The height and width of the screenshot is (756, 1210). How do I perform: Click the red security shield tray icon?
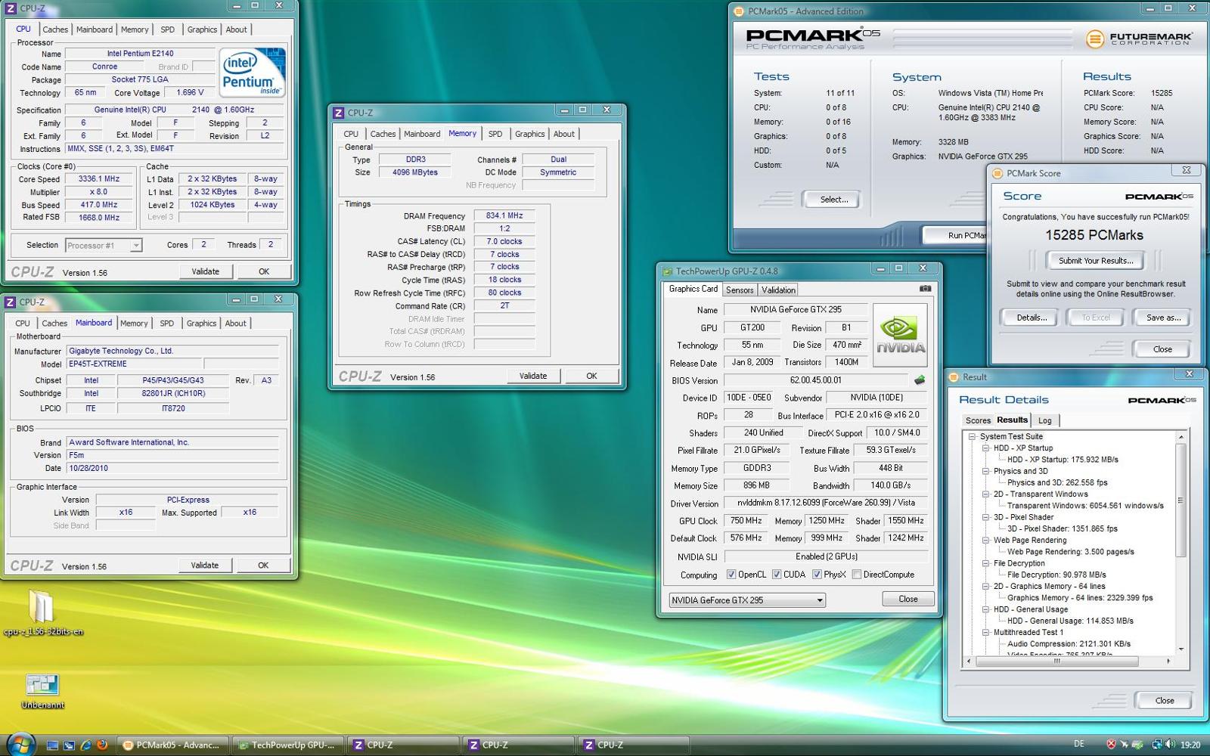pyautogui.click(x=1111, y=745)
